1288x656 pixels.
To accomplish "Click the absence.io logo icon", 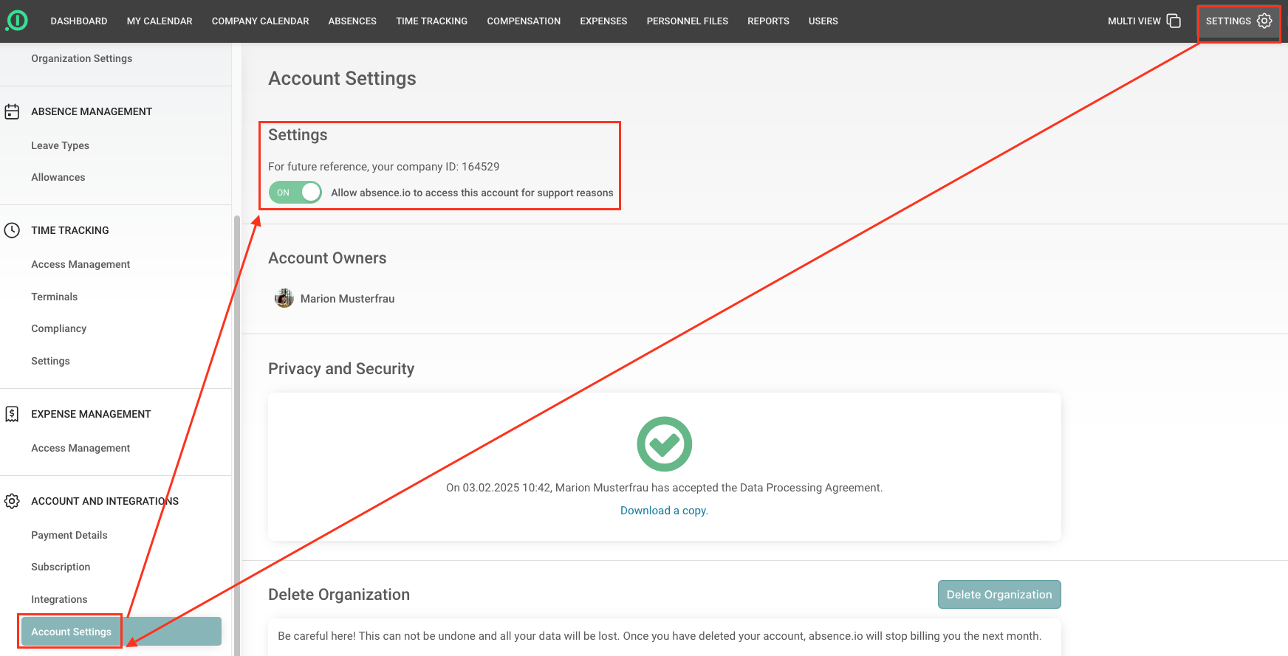I will [x=17, y=21].
